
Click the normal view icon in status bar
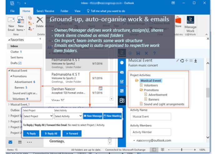[154, 150]
